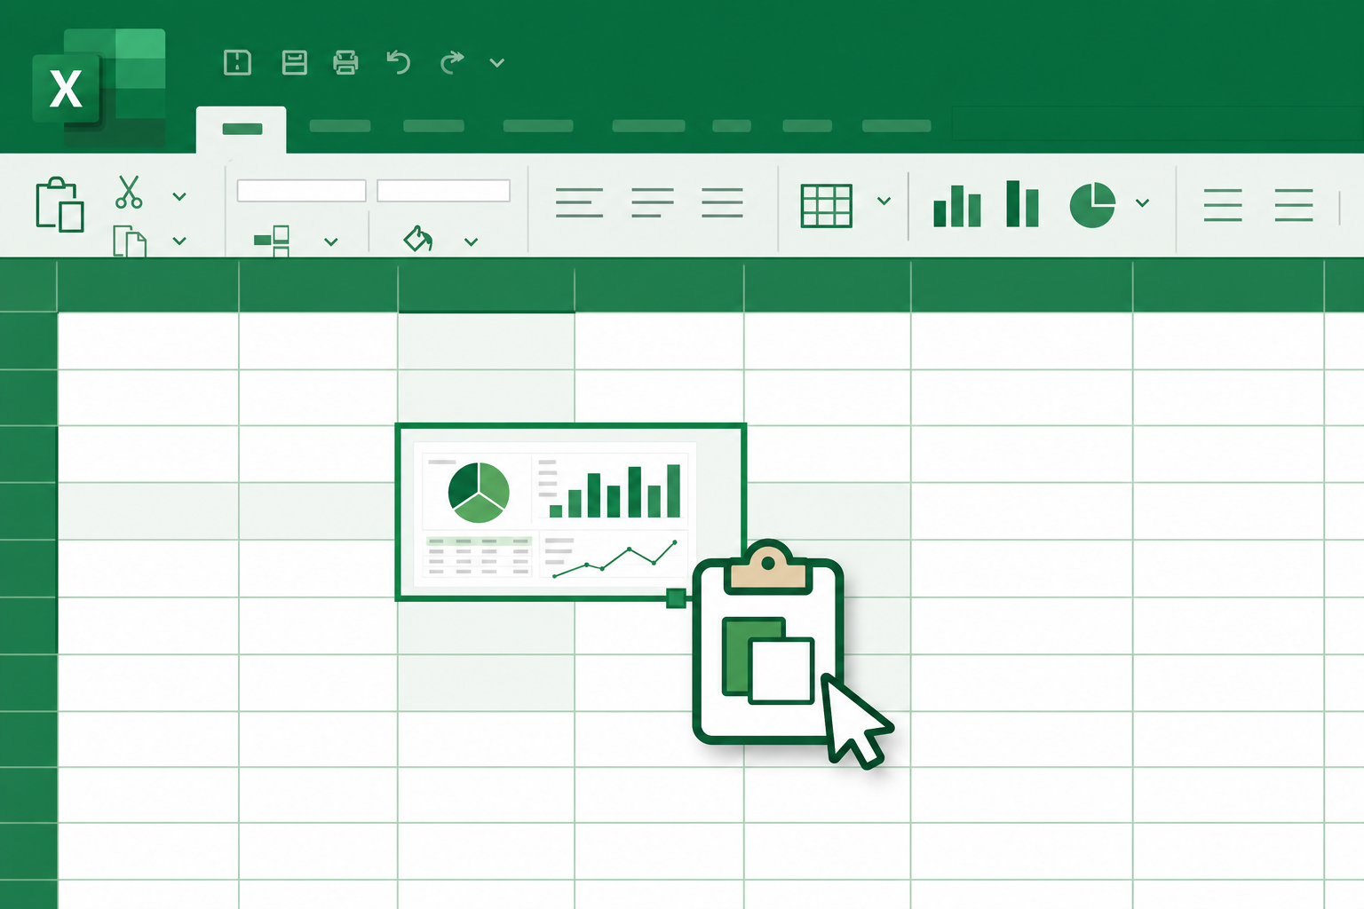Click the two-bar column chart icon
The height and width of the screenshot is (909, 1364).
coord(1022,203)
